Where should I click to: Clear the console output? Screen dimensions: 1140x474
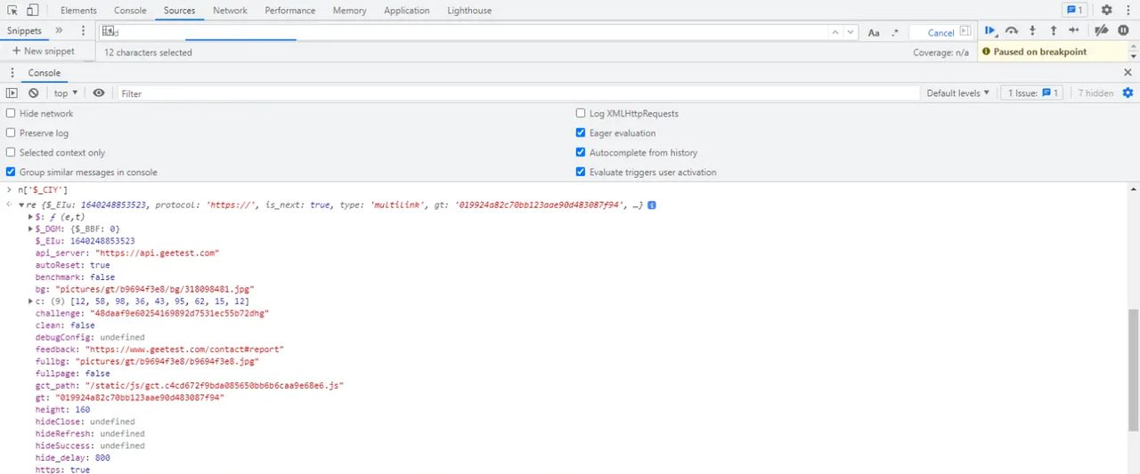pos(34,93)
